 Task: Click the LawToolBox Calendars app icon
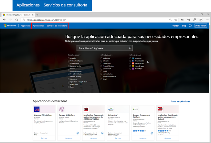(x=86, y=109)
